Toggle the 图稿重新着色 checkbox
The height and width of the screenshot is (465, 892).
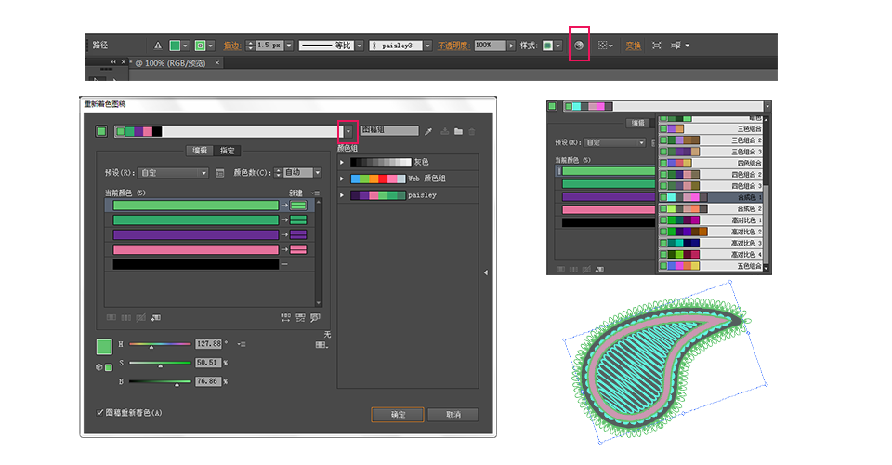tap(100, 412)
